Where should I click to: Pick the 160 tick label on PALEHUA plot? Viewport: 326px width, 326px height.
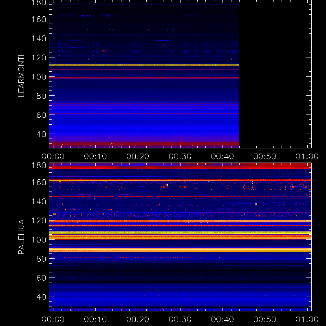point(39,182)
